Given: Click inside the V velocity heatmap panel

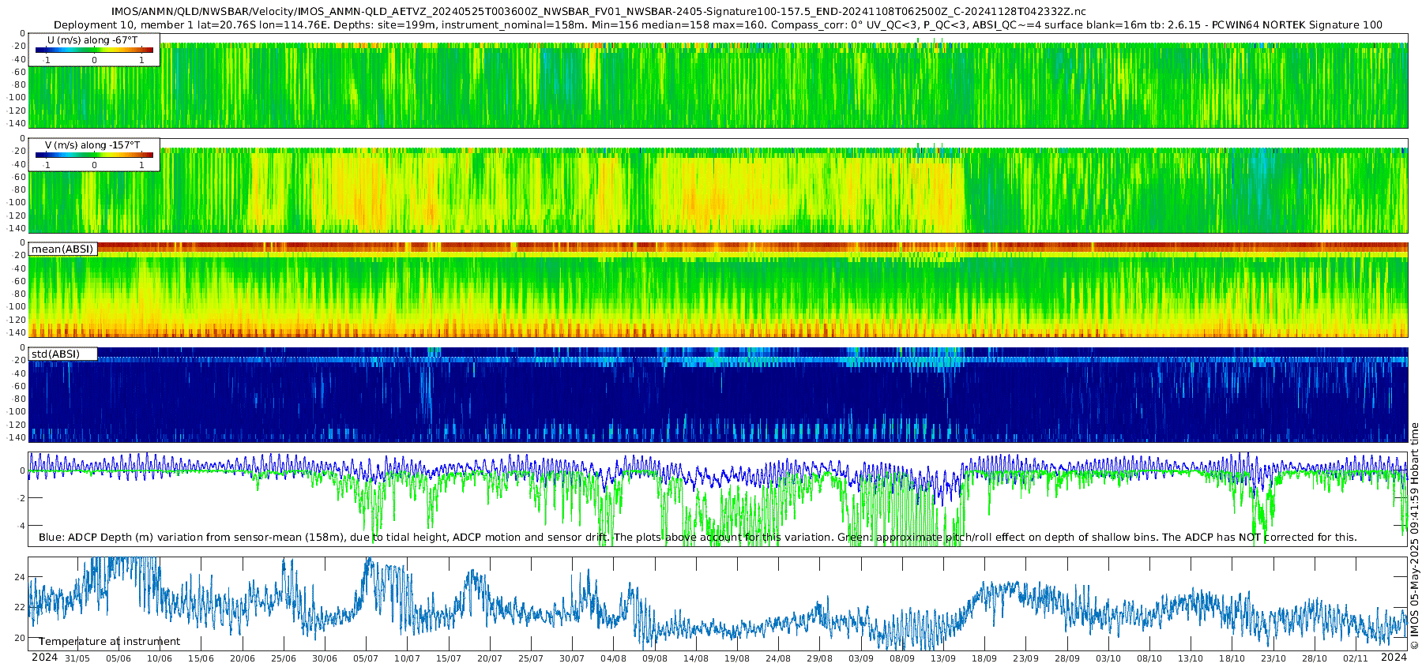Looking at the screenshot, I should point(717,186).
